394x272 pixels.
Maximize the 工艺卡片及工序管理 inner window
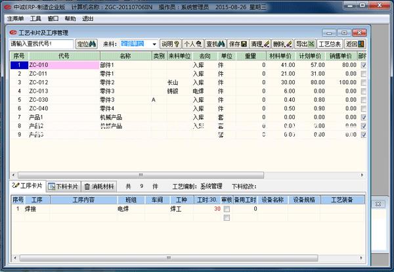coord(344,33)
